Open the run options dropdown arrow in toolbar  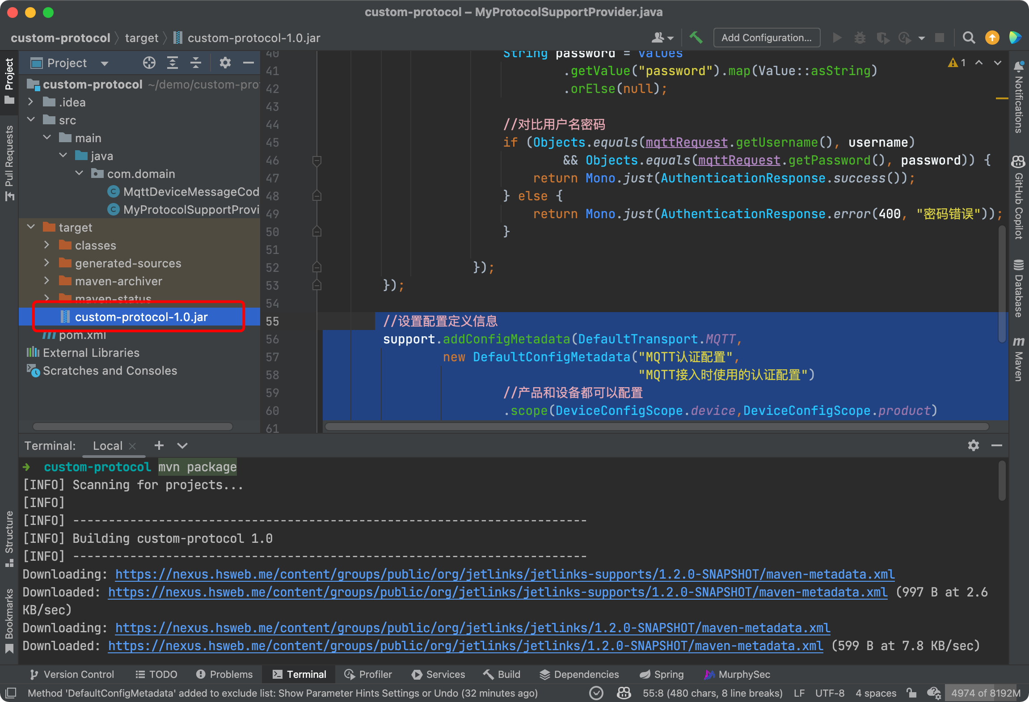(x=921, y=38)
